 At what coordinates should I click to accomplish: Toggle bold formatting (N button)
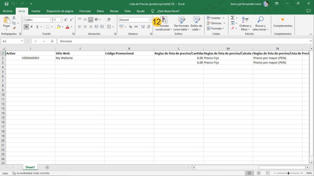pyautogui.click(x=26, y=27)
